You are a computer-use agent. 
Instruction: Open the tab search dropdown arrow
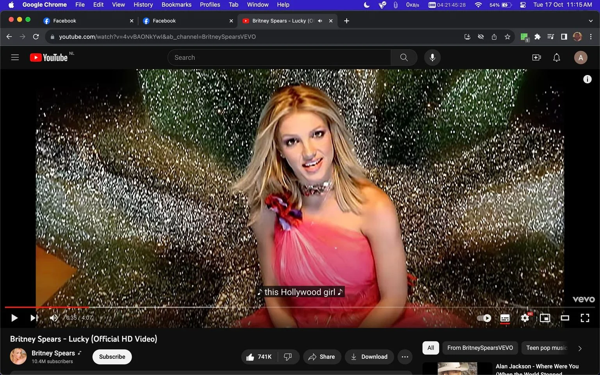point(591,21)
